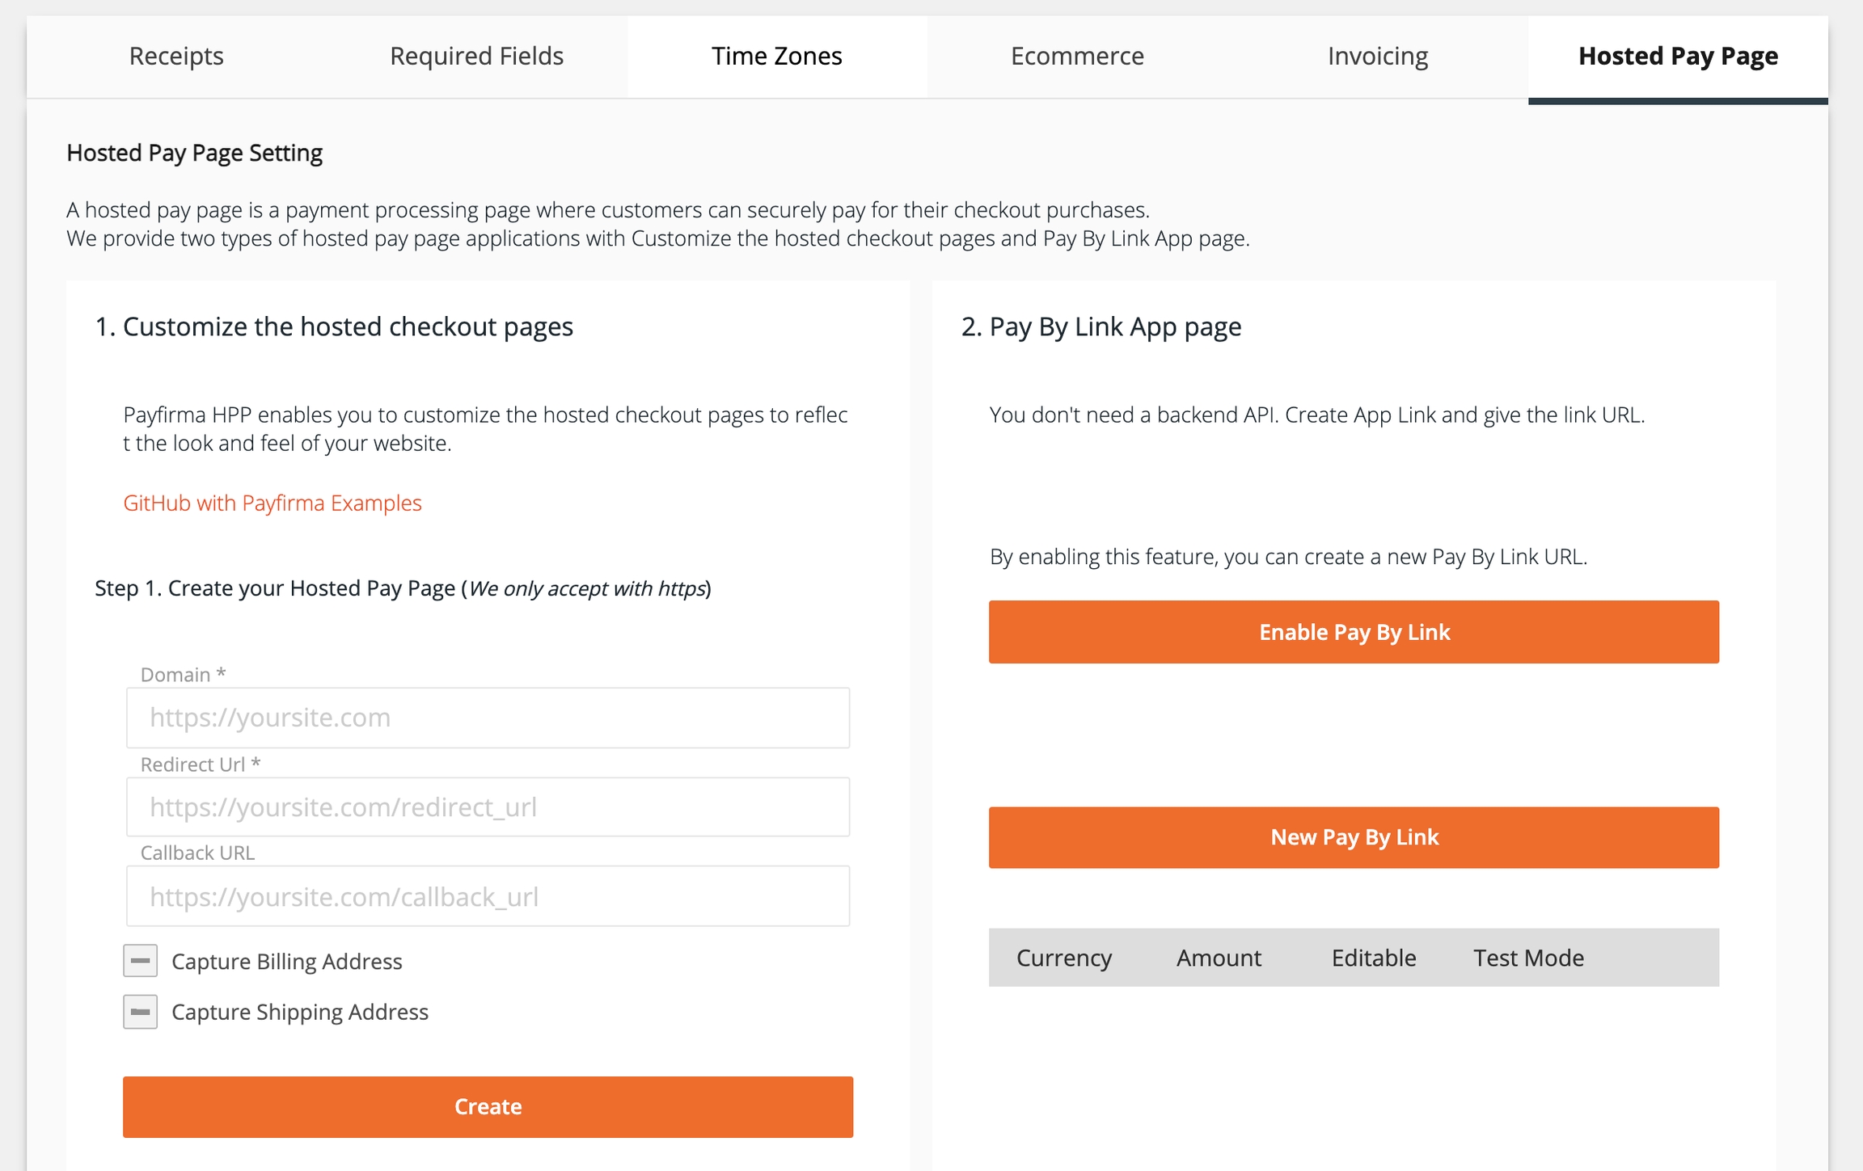Viewport: 1863px width, 1171px height.
Task: Select the Invoicing tab
Action: click(1377, 56)
